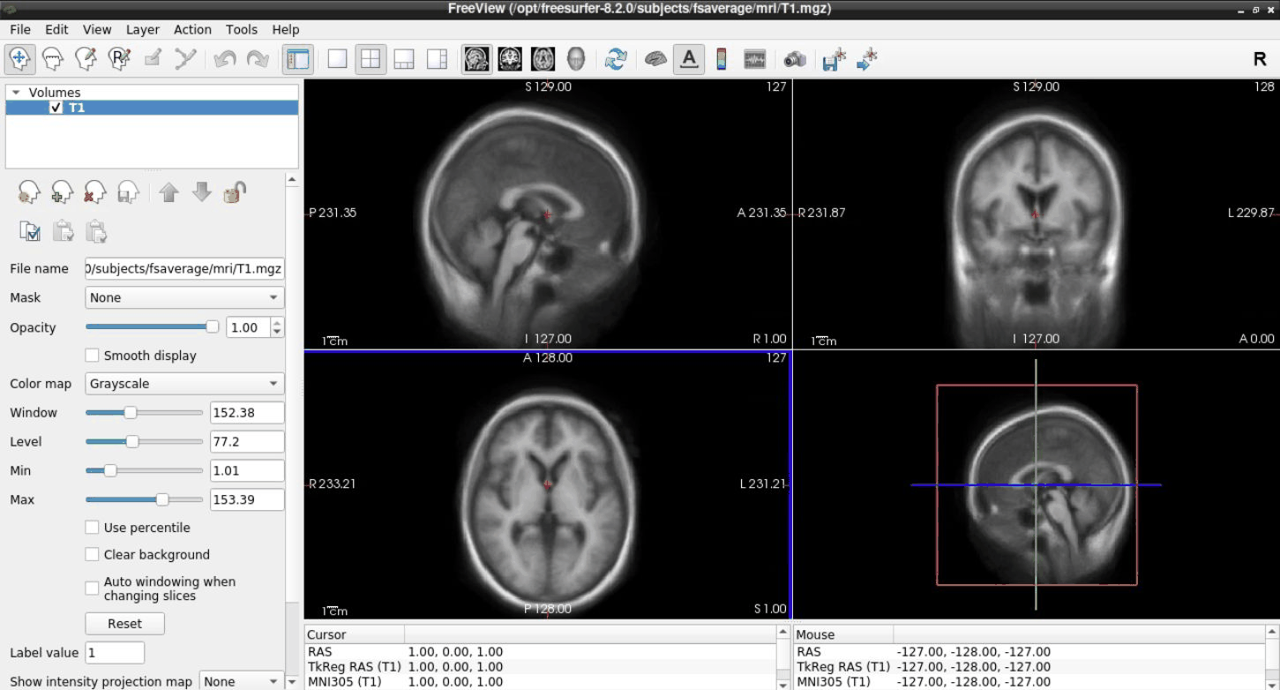Toggle text annotation 'A' icon

pyautogui.click(x=689, y=59)
